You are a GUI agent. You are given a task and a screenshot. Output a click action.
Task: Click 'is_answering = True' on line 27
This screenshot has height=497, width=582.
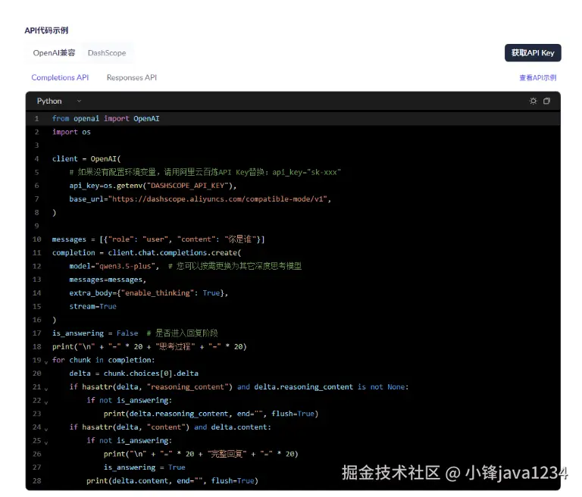[145, 467]
